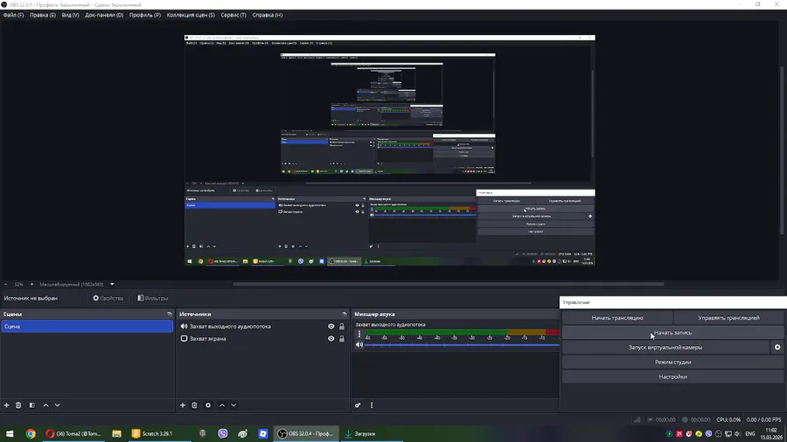Open the Коллекция сцен menu

coord(191,15)
